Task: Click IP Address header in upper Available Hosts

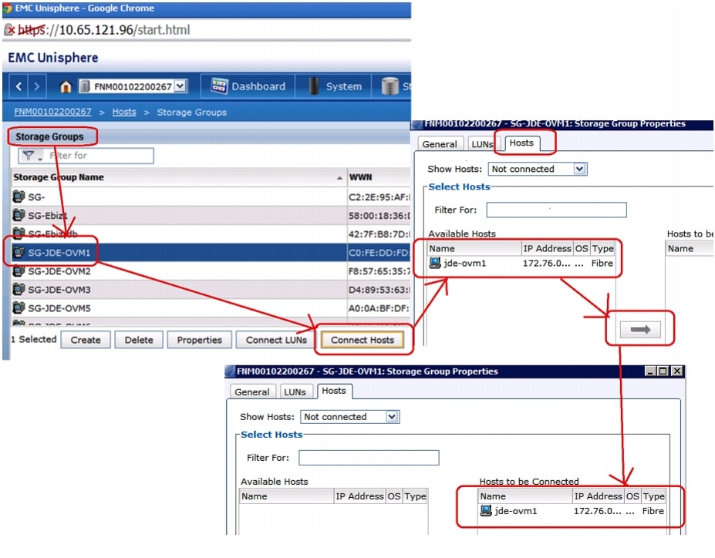Action: pyautogui.click(x=547, y=249)
